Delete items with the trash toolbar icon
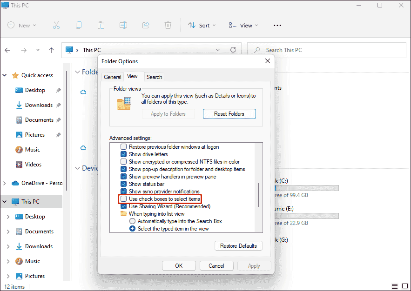This screenshot has height=291, width=411. pos(168,25)
